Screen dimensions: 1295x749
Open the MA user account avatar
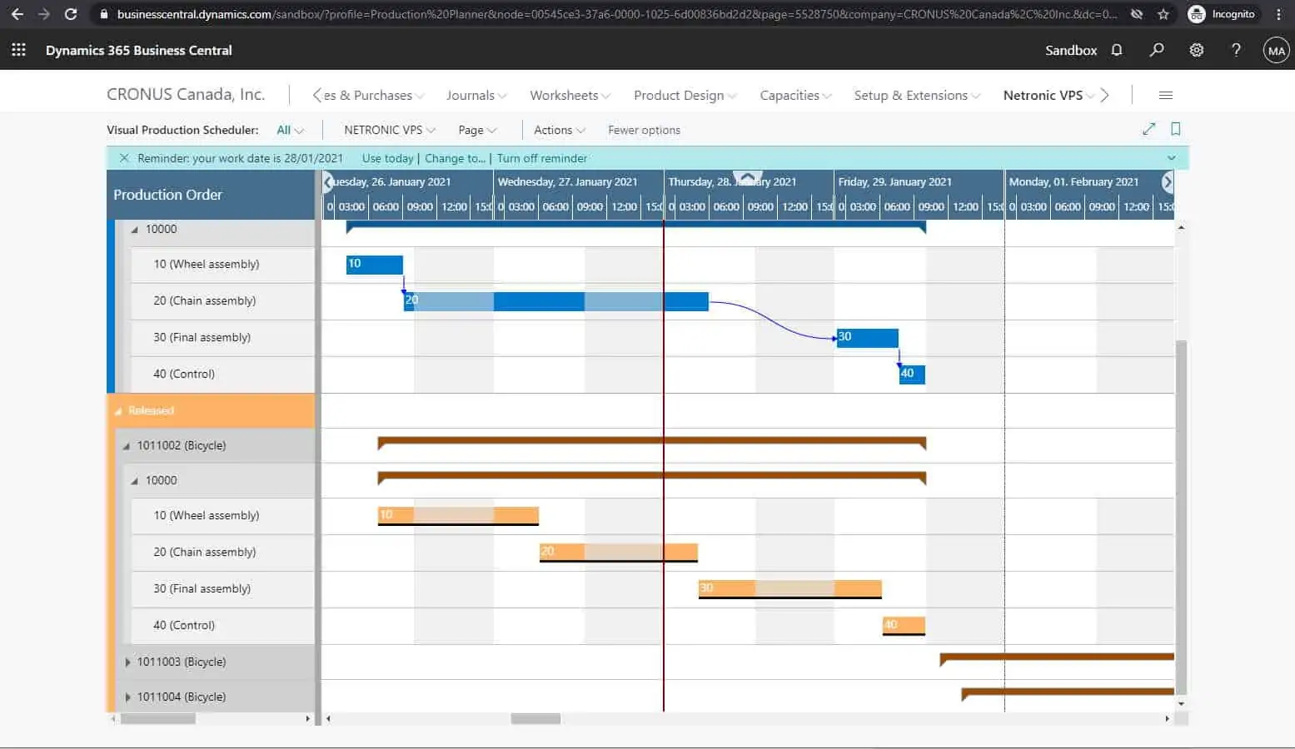tap(1276, 50)
